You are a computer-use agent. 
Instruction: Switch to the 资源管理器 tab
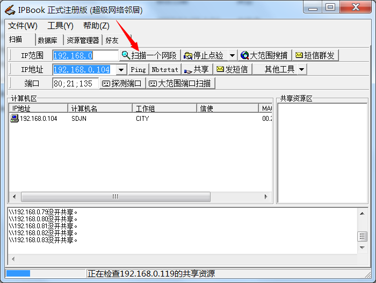83,40
